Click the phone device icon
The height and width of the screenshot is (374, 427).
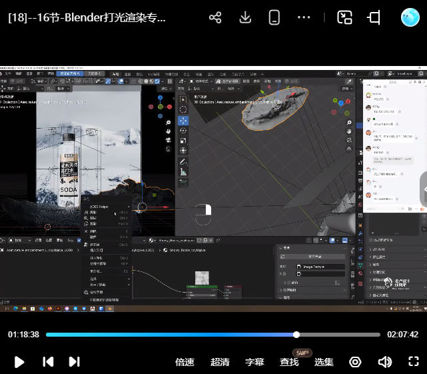coord(274,18)
